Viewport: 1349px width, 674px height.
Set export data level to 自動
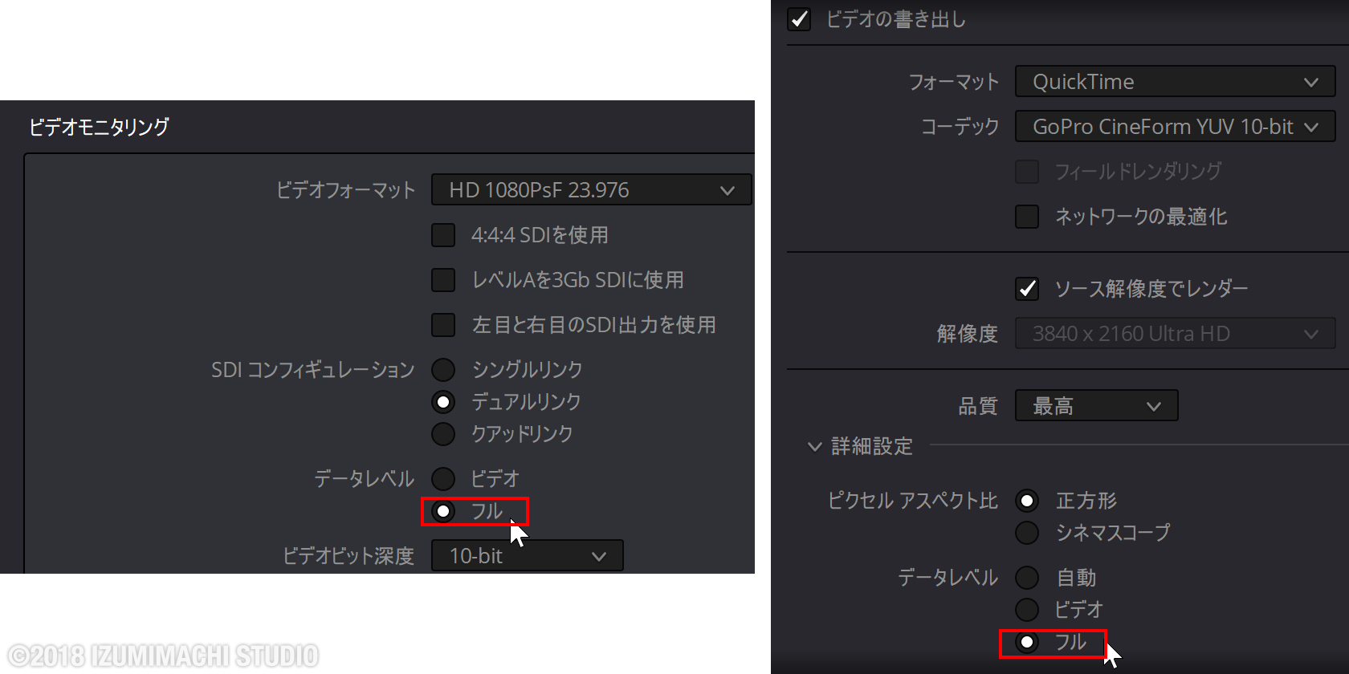pyautogui.click(x=1027, y=578)
